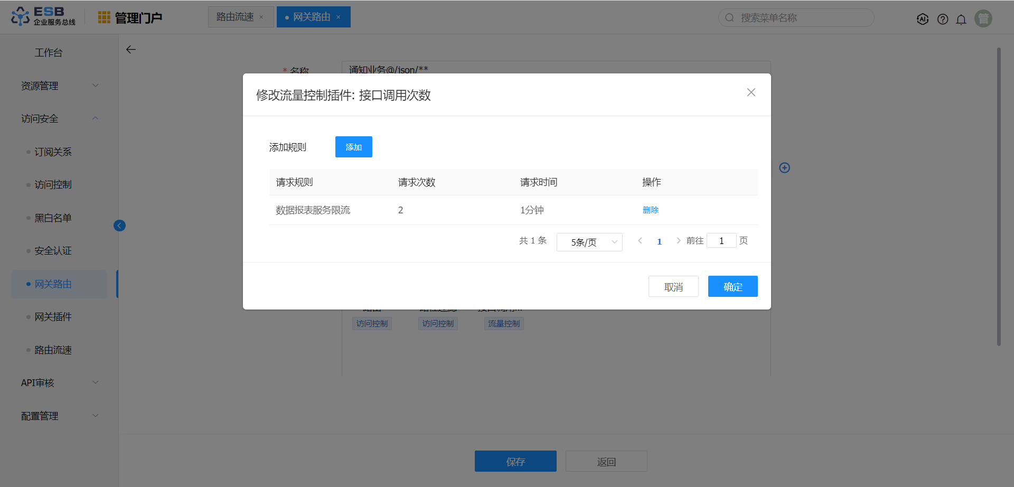1014x487 pixels.
Task: Collapse the sidebar with the round chevron
Action: point(120,226)
